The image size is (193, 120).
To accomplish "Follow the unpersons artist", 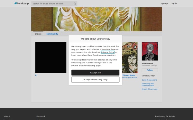I will [x=150, y=70].
